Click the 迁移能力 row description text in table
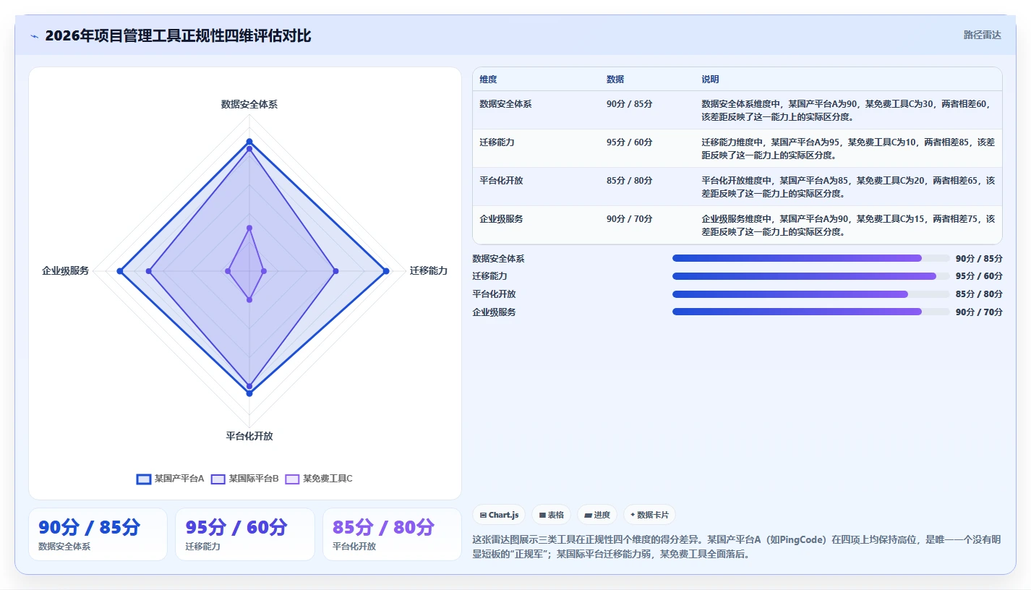This screenshot has height=590, width=1031. (848, 148)
